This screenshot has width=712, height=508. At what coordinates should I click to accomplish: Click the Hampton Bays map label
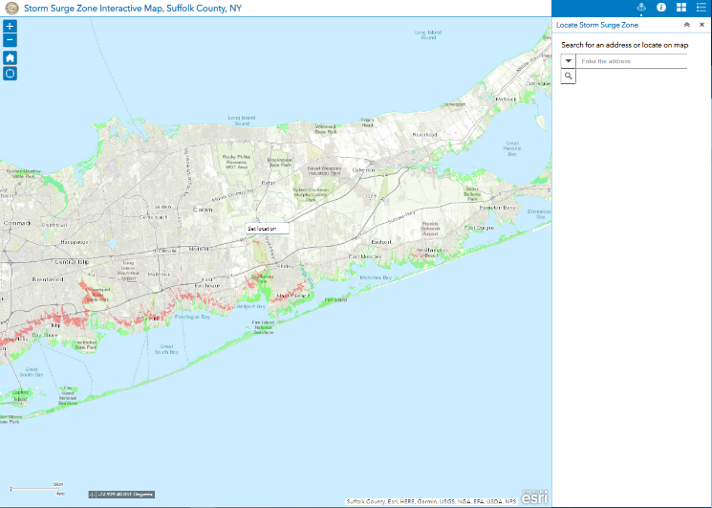coord(497,208)
